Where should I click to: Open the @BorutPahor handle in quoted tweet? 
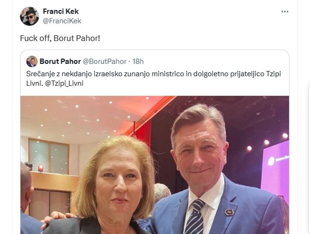[104, 62]
